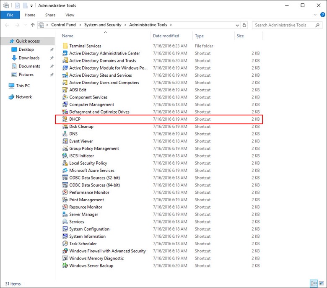Select the ADSI Edit icon

[65, 90]
